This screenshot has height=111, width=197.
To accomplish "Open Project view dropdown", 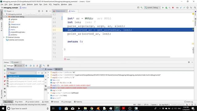I will [x=9, y=11].
